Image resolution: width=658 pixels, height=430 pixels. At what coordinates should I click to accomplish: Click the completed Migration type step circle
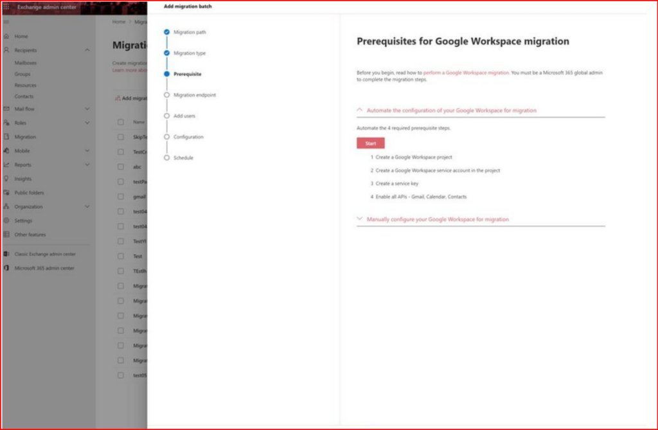(x=166, y=53)
